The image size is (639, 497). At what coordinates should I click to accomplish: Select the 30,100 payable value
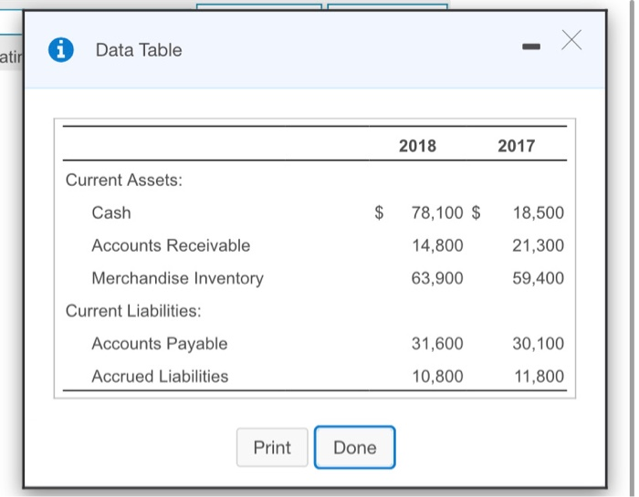point(539,344)
